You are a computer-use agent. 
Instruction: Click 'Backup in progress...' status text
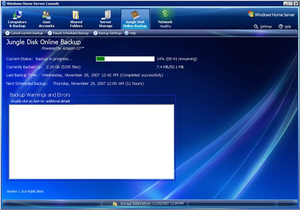54,59
